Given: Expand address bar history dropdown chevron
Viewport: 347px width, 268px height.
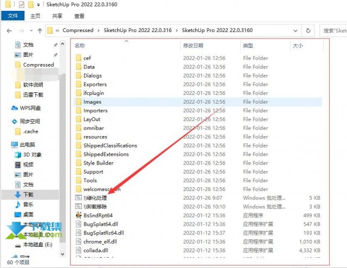Looking at the screenshot, I should [295, 31].
